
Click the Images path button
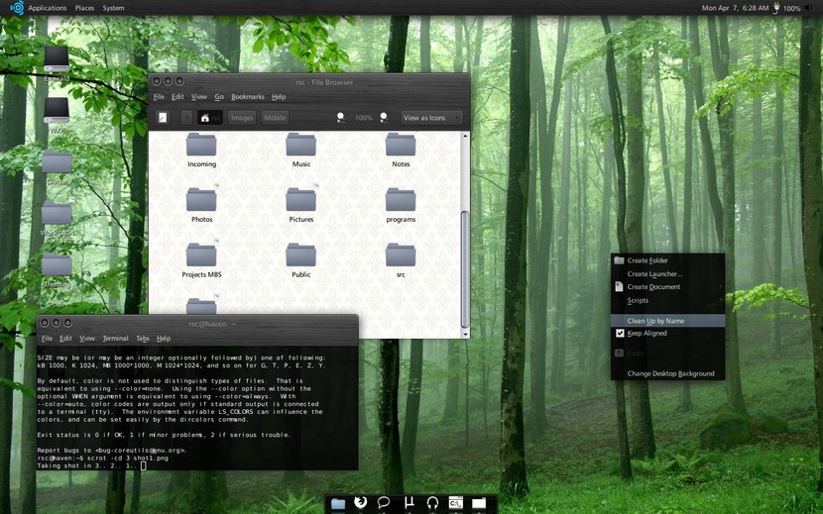coord(242,118)
